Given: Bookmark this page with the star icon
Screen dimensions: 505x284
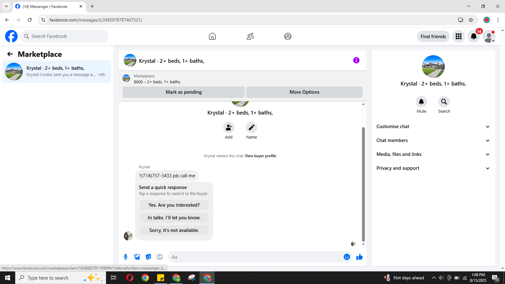Looking at the screenshot, I should [x=471, y=20].
